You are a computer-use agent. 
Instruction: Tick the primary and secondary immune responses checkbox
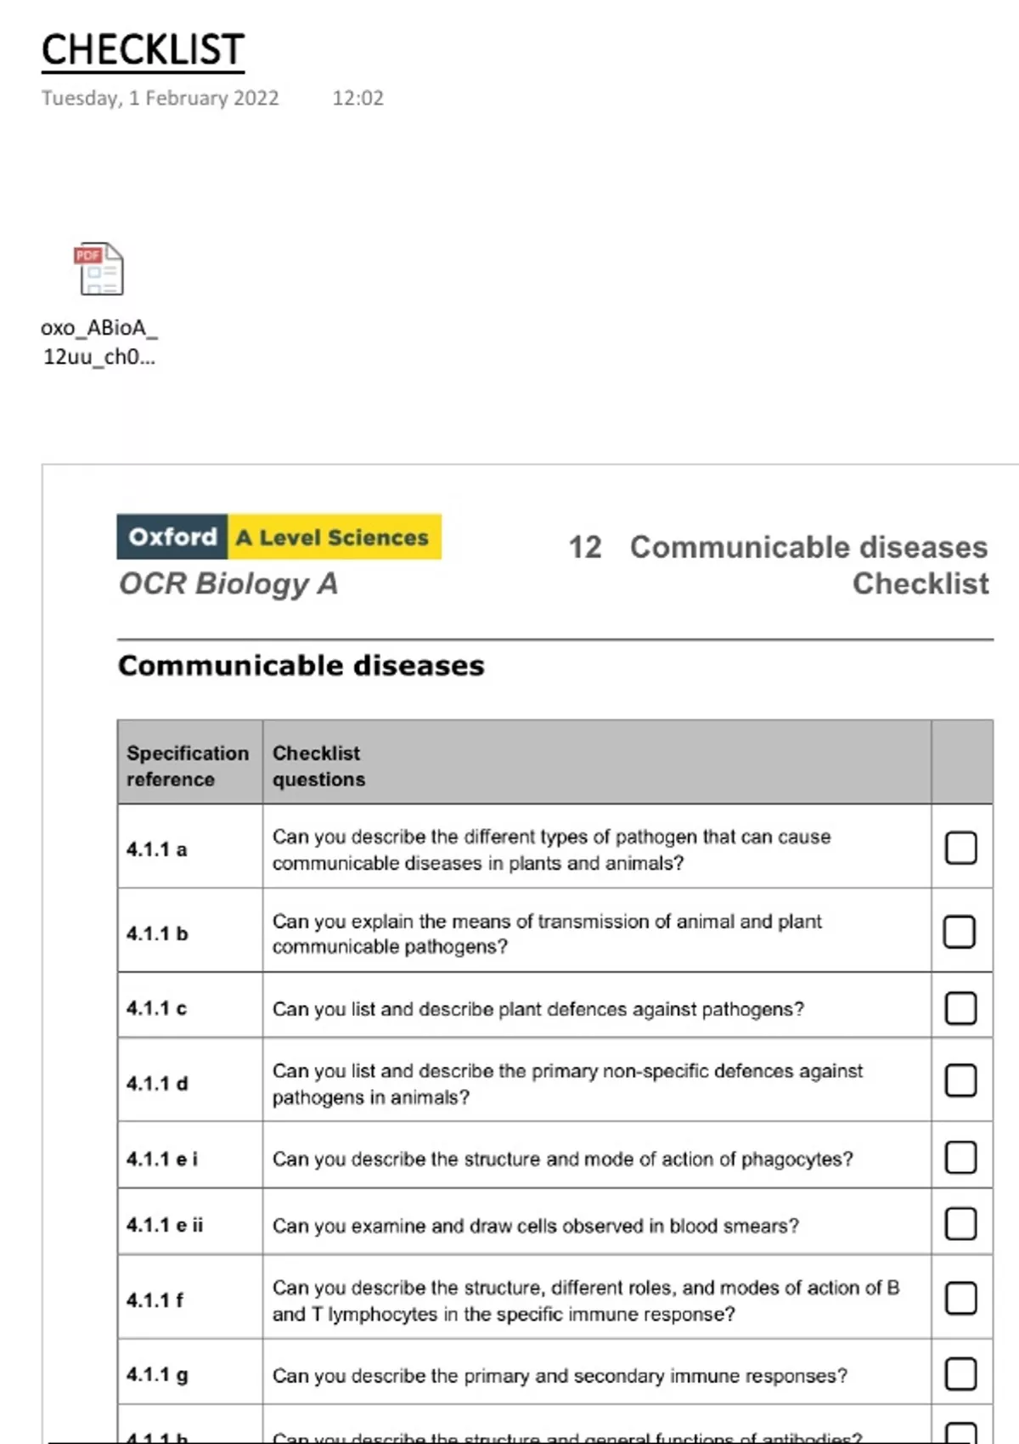(960, 1374)
